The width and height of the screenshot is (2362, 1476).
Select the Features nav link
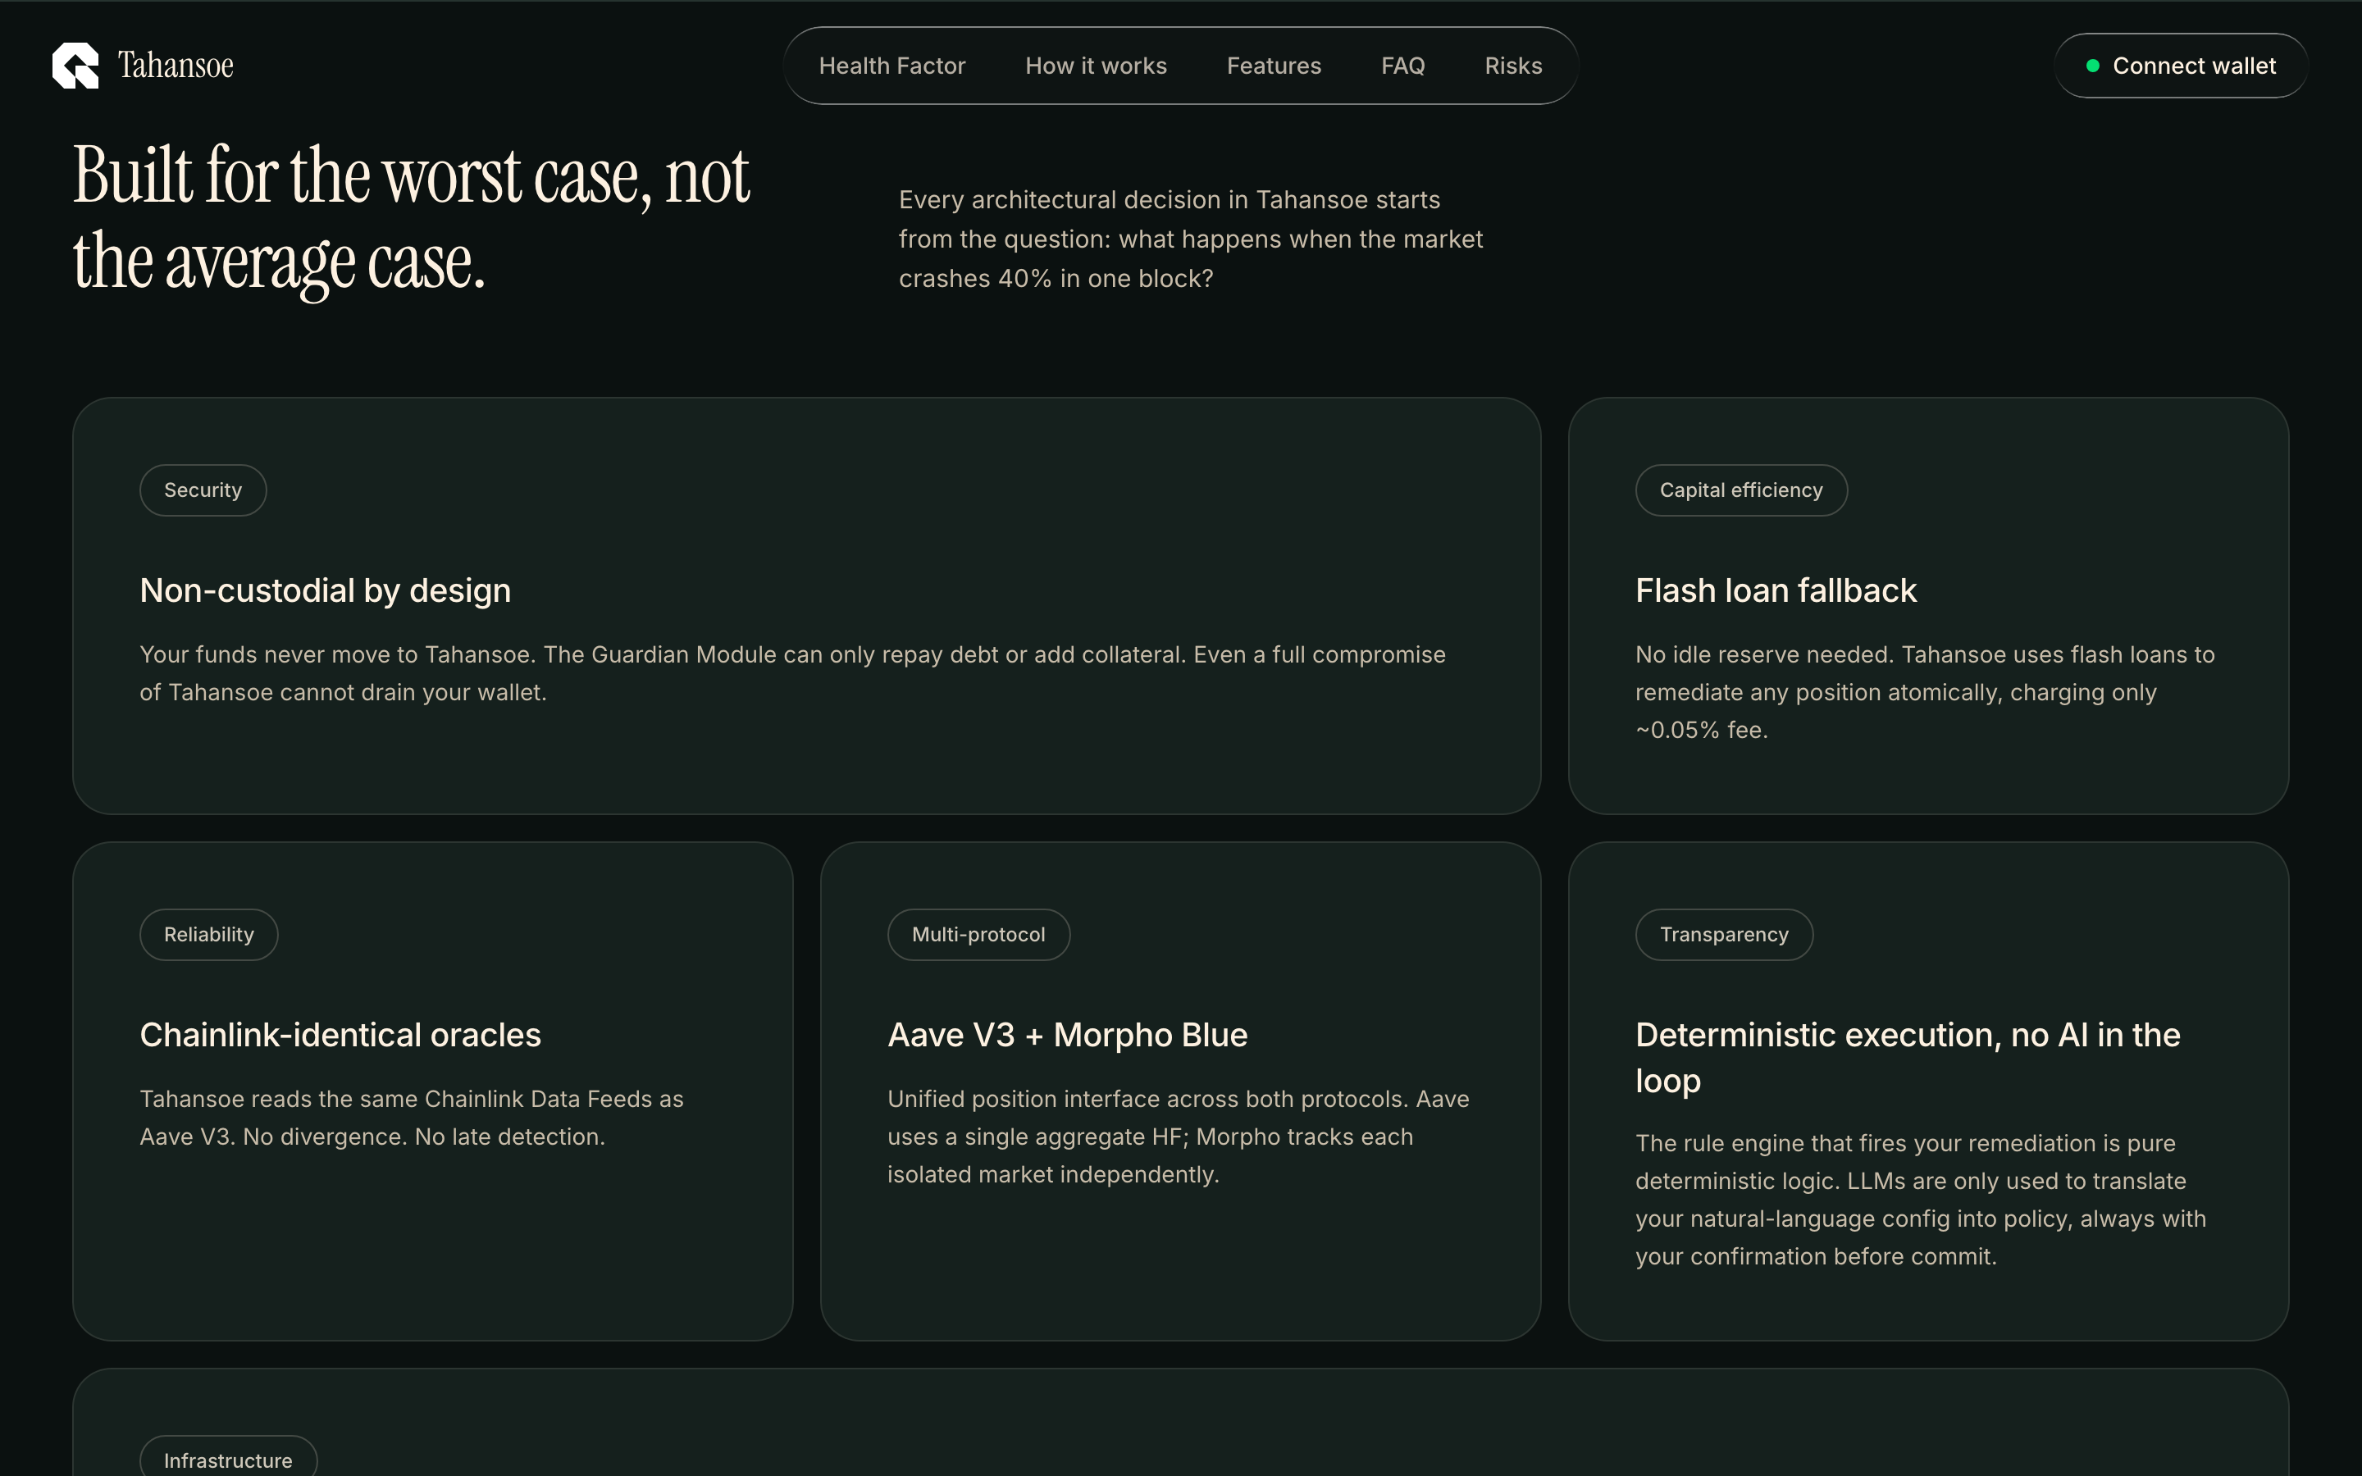tap(1274, 66)
